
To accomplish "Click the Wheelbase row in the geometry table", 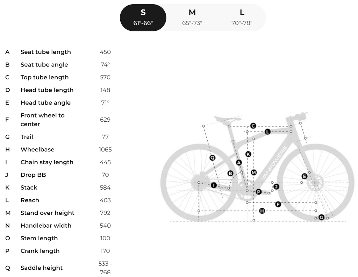I will point(58,150).
